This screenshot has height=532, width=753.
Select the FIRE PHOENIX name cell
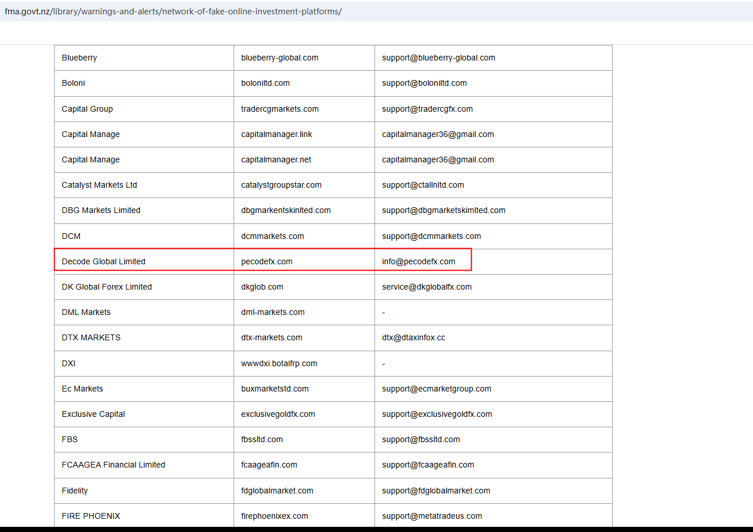click(x=91, y=516)
